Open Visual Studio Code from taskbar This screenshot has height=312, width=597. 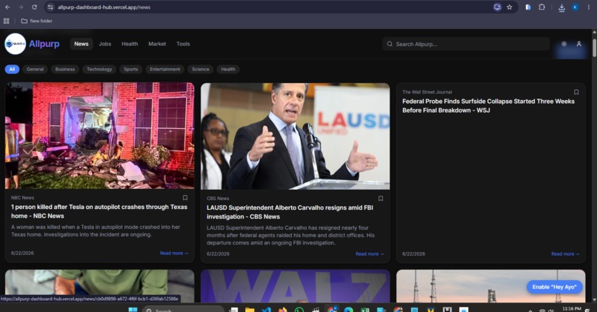click(266, 309)
